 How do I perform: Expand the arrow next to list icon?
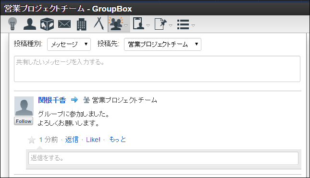click(193, 25)
